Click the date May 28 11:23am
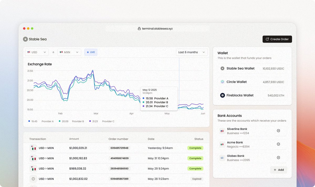The image size is (315, 187). (x=158, y=179)
